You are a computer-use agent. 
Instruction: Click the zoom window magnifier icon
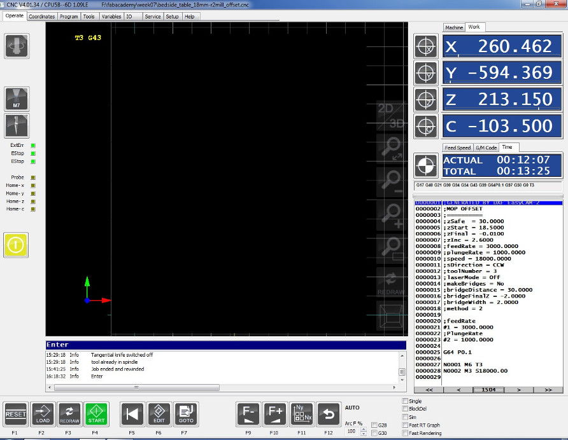point(390,249)
